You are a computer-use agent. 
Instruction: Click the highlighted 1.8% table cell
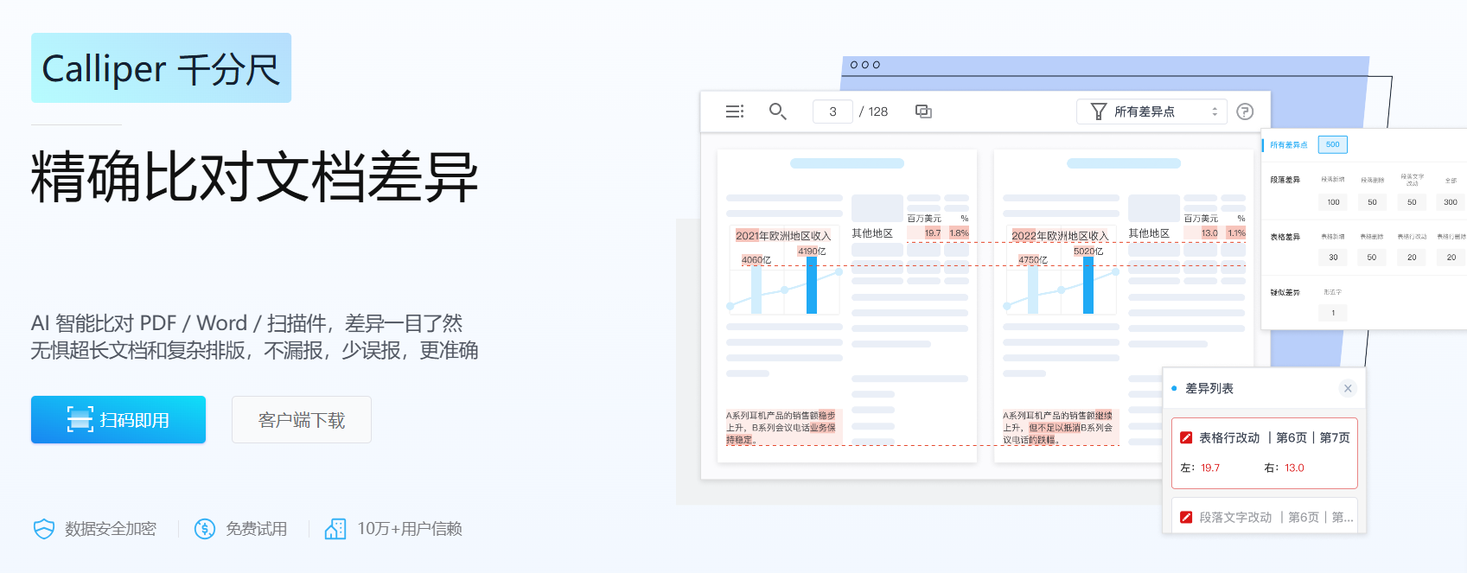coord(959,233)
